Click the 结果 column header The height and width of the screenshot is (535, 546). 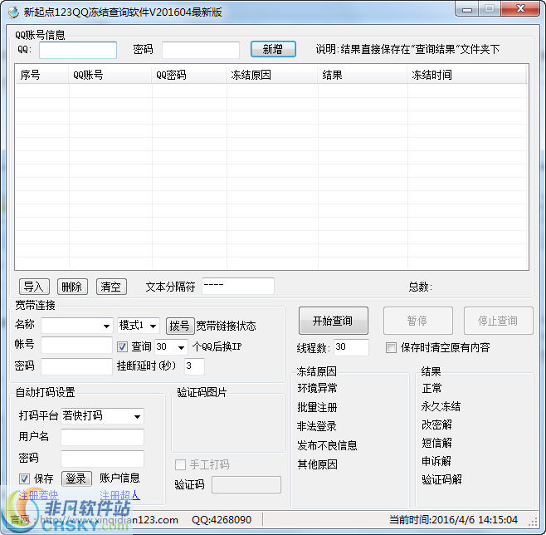coord(363,75)
